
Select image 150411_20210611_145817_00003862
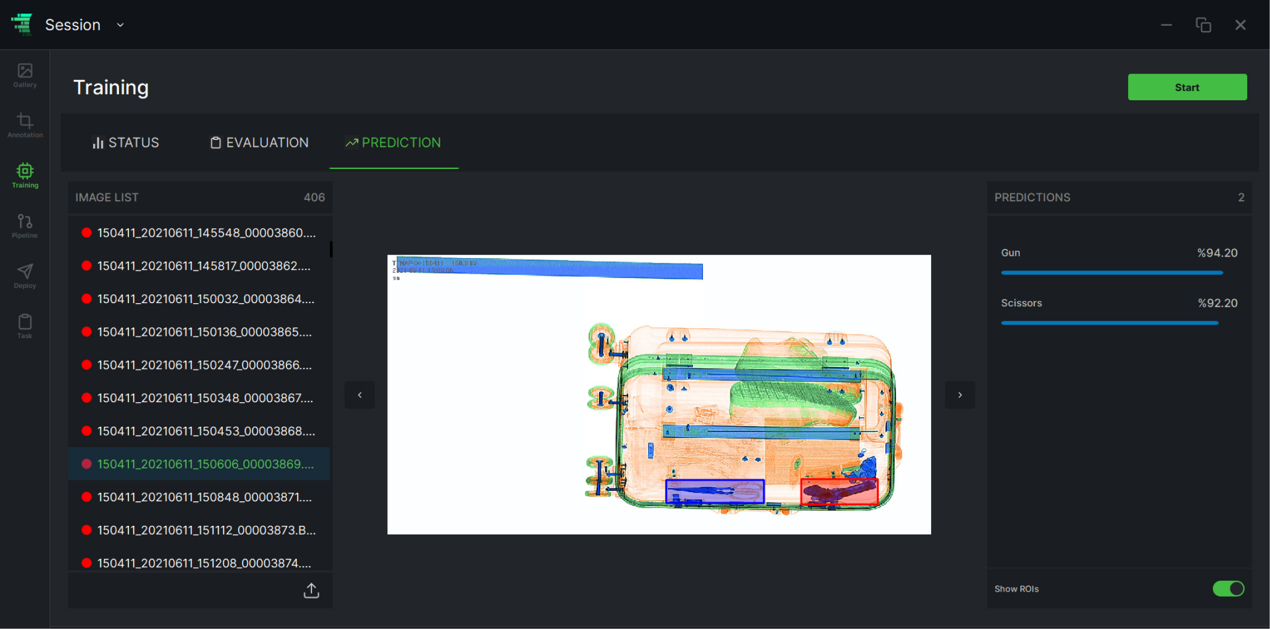[x=200, y=266]
